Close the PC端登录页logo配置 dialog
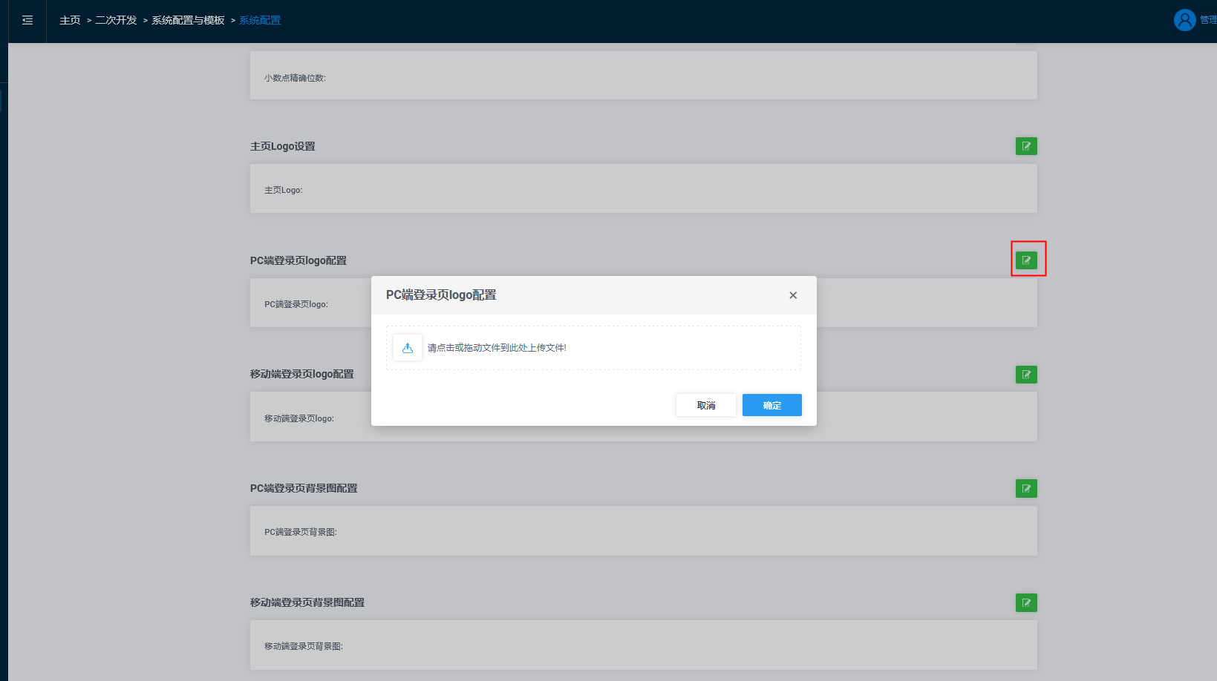The image size is (1217, 681). 793,295
